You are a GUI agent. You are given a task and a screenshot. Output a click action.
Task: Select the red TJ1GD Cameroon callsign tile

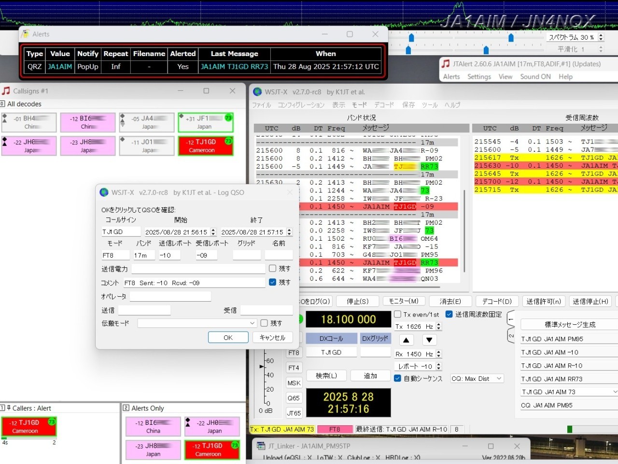click(x=206, y=146)
